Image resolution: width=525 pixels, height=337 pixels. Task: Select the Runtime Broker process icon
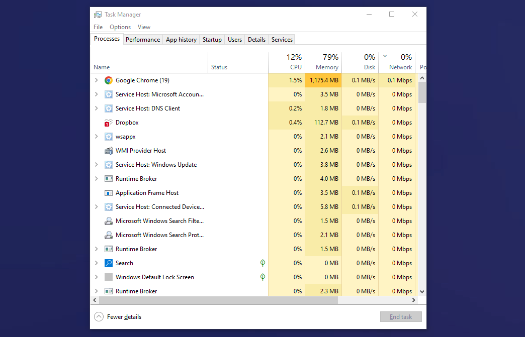point(108,178)
